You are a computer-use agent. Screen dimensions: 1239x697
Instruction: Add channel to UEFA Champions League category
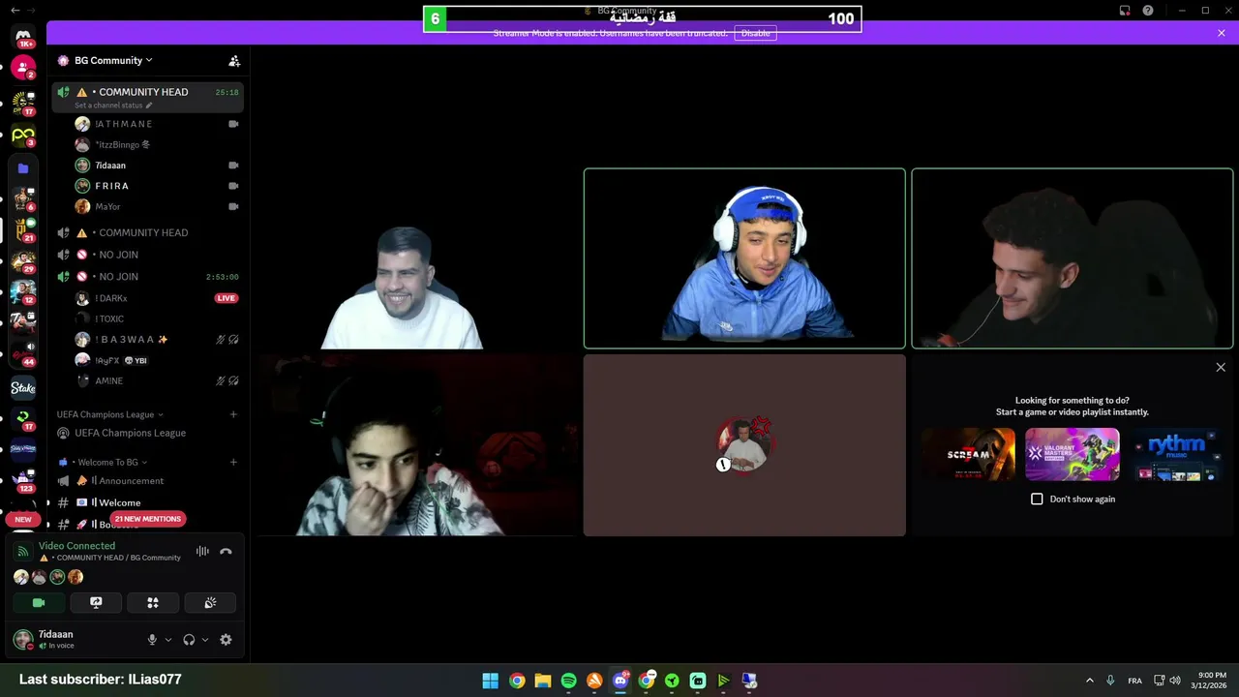(x=233, y=414)
